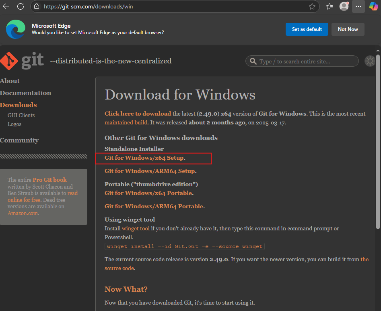Open Logos under Downloads

coord(14,124)
